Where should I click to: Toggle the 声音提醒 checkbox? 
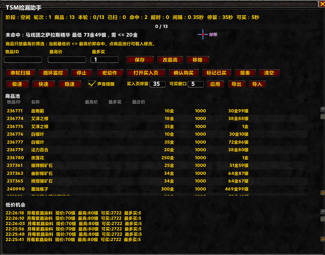92,84
